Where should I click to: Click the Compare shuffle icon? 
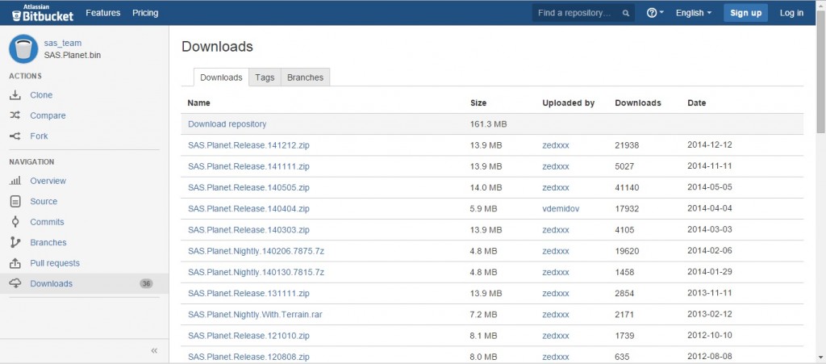point(15,115)
